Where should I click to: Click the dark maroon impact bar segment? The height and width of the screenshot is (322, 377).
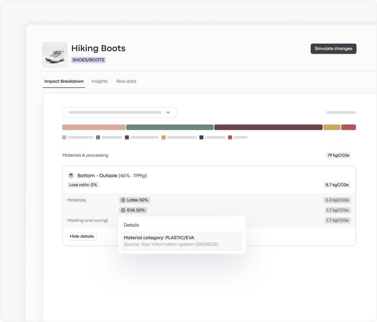[x=268, y=127]
